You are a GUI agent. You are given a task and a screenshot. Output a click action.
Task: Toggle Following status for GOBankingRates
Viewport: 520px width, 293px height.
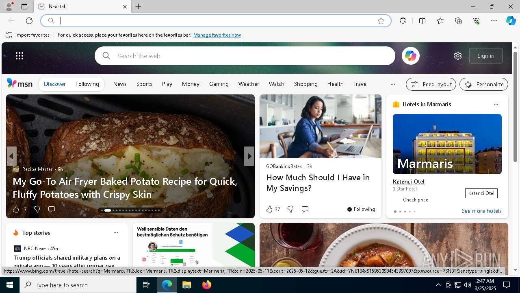pyautogui.click(x=361, y=209)
